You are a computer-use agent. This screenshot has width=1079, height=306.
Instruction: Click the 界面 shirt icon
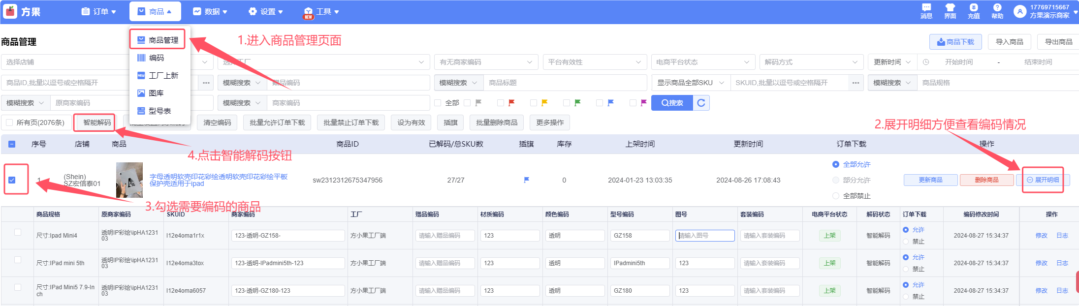(950, 11)
